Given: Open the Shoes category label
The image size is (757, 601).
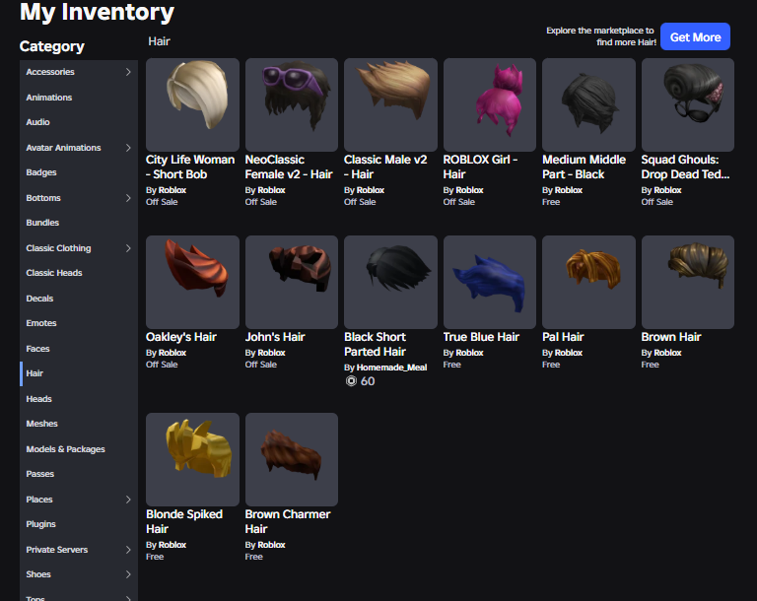Looking at the screenshot, I should coord(38,574).
